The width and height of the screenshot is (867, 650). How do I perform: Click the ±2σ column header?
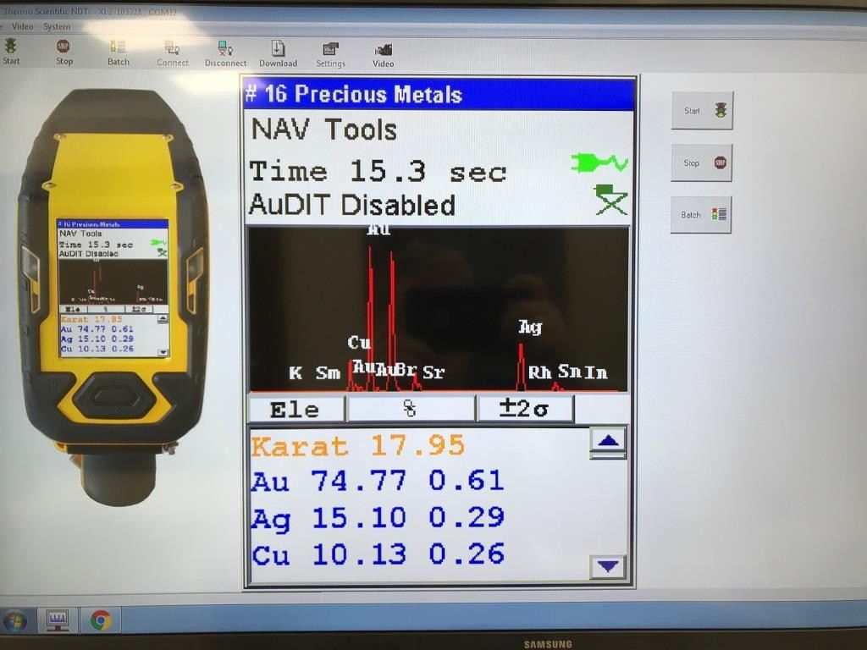click(x=524, y=410)
